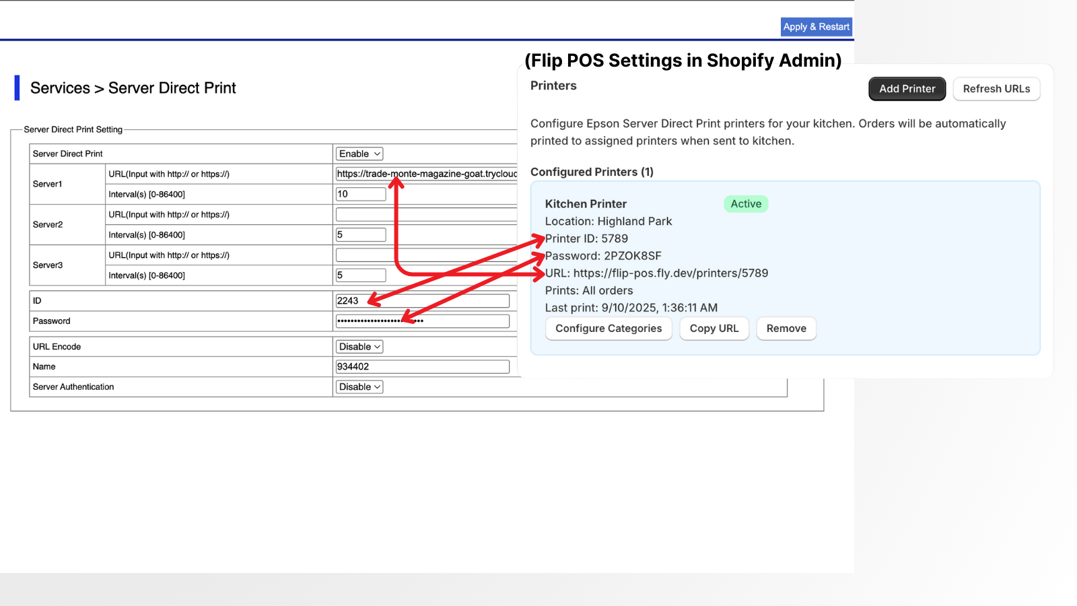Remove the Kitchen Printer
The image size is (1077, 606).
click(x=786, y=328)
